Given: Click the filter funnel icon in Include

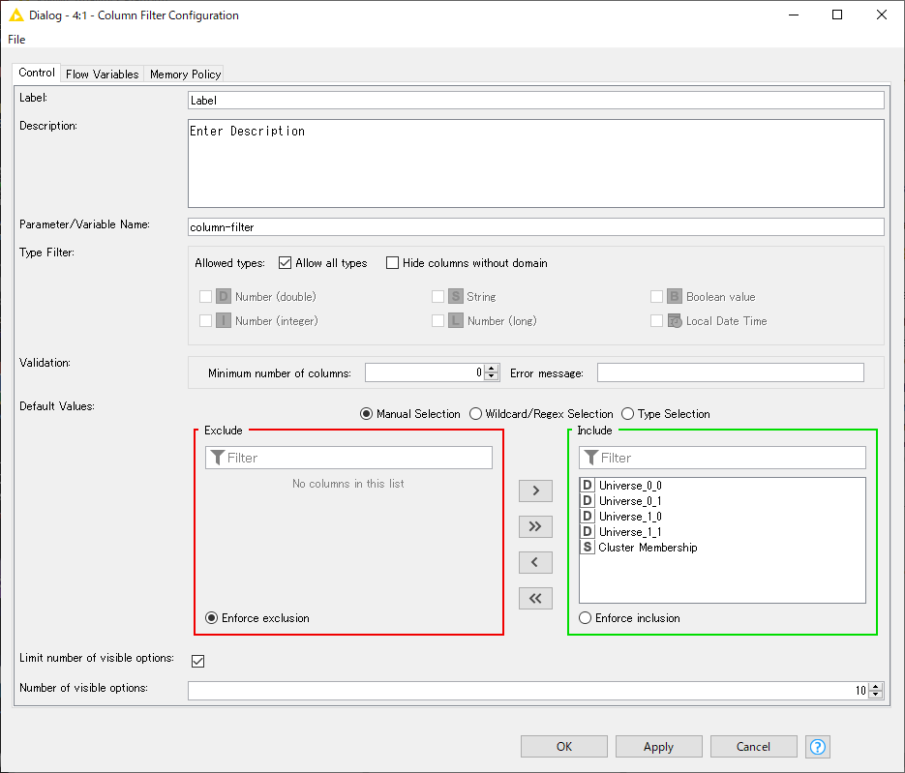Looking at the screenshot, I should click(591, 458).
